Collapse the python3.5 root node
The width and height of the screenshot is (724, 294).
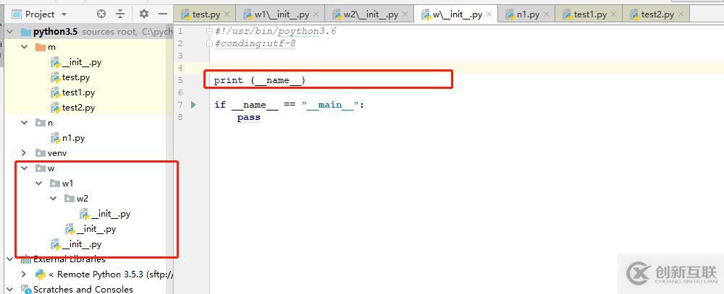coord(10,32)
